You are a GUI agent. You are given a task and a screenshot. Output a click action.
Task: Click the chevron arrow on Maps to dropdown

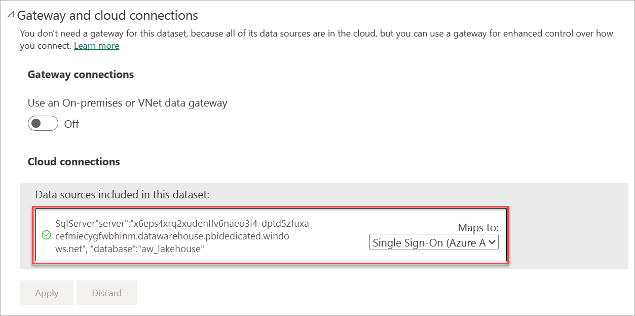pos(492,242)
